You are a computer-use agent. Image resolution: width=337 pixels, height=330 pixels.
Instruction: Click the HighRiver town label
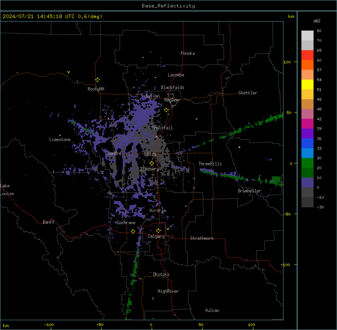point(168,291)
